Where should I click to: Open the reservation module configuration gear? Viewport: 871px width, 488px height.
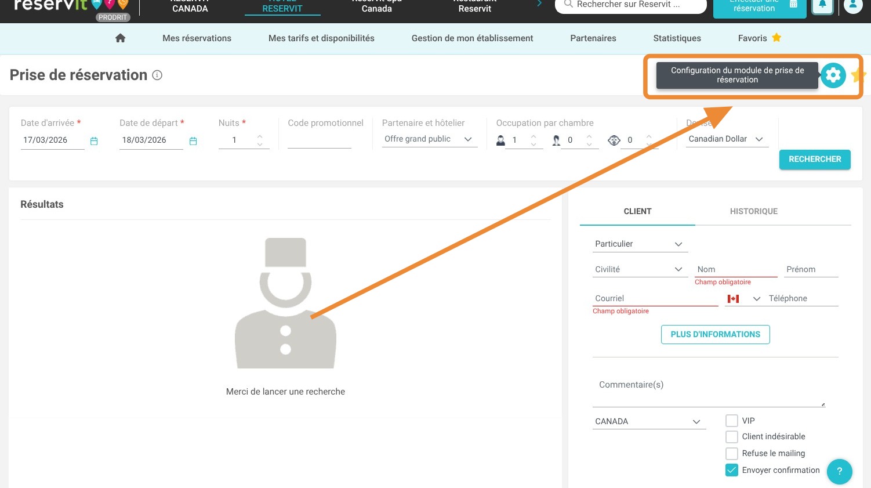(x=833, y=75)
